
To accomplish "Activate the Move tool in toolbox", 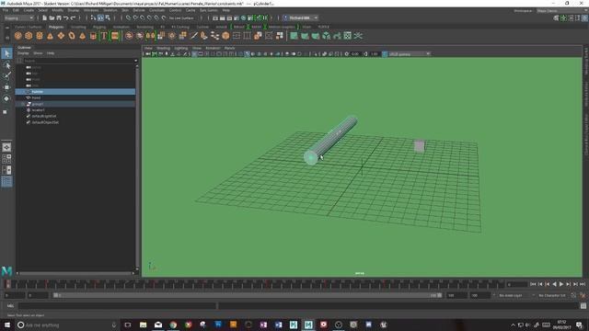I will (6, 87).
